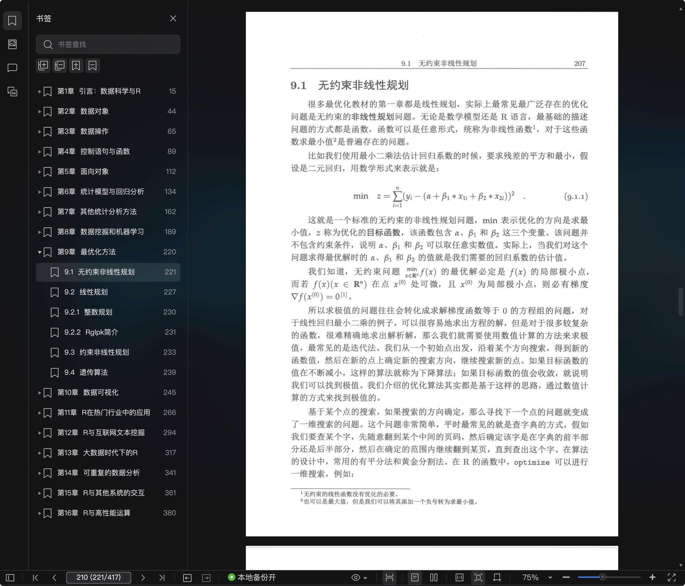
Task: Go back to previous view
Action: tap(187, 578)
